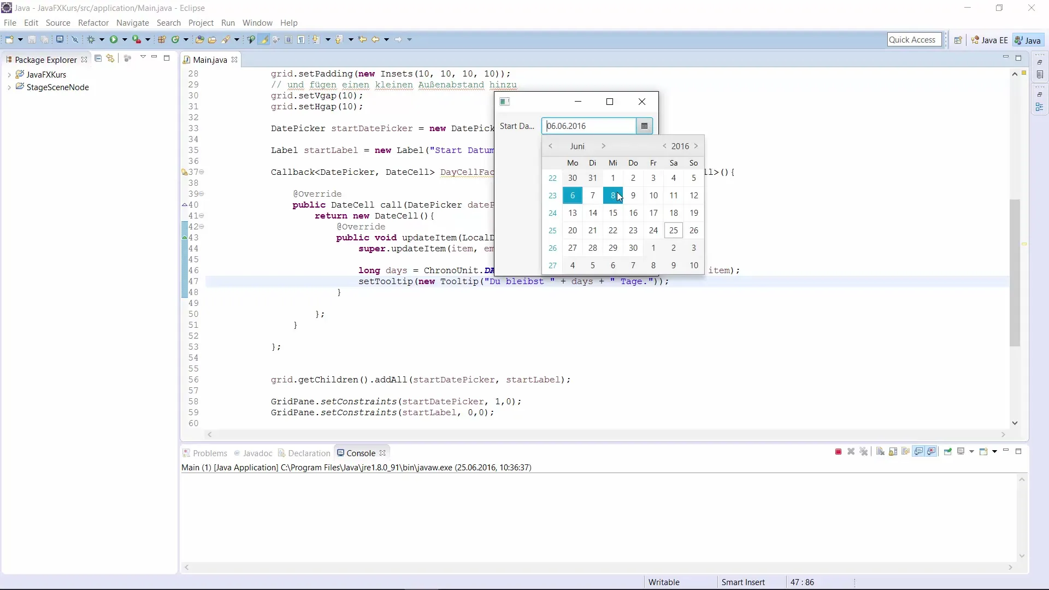Image resolution: width=1049 pixels, height=590 pixels.
Task: Terminate the process with red stop icon
Action: (838, 452)
